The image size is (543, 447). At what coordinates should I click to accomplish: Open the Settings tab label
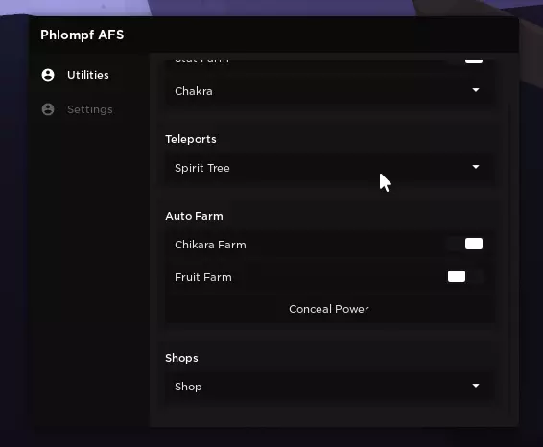pos(89,109)
